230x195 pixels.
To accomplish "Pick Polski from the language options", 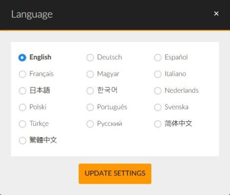I will pyautogui.click(x=22, y=107).
